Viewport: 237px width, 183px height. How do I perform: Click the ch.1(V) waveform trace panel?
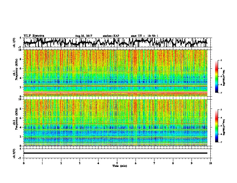(117, 42)
